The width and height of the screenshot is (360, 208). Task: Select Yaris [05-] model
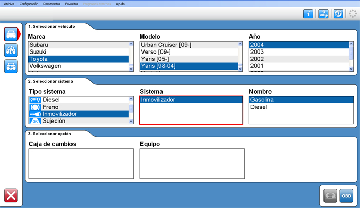[189, 59]
